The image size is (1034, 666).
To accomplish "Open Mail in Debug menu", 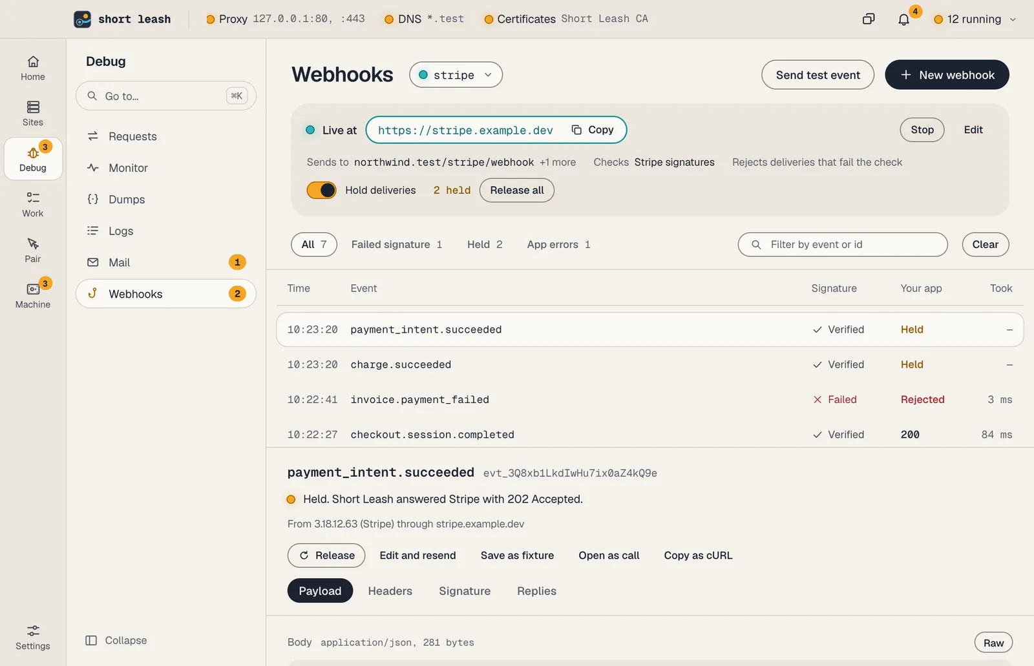I will [x=166, y=262].
